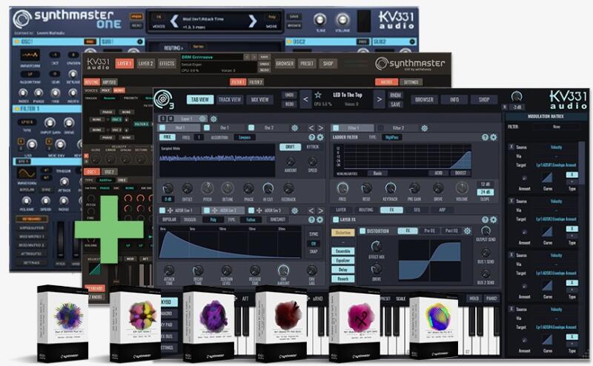Screen dimensions: 593x366
Task: Click the BROWSER button in SynthMaster 3
Action: [425, 99]
